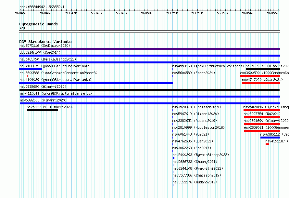
Task: Select nsv4747020 (Quan2021) label
Action: pos(262,80)
